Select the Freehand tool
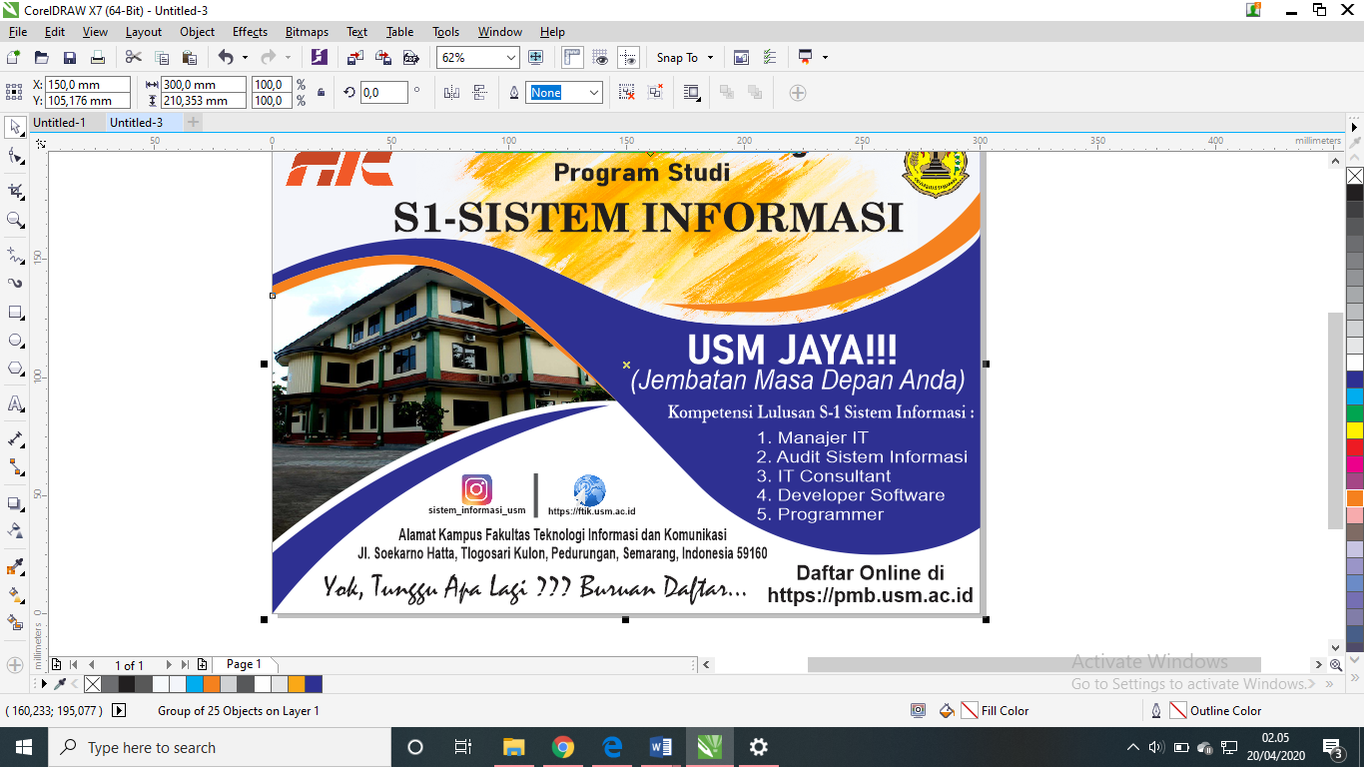 click(x=15, y=254)
